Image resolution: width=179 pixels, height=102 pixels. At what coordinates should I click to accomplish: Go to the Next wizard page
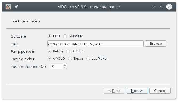(137, 91)
